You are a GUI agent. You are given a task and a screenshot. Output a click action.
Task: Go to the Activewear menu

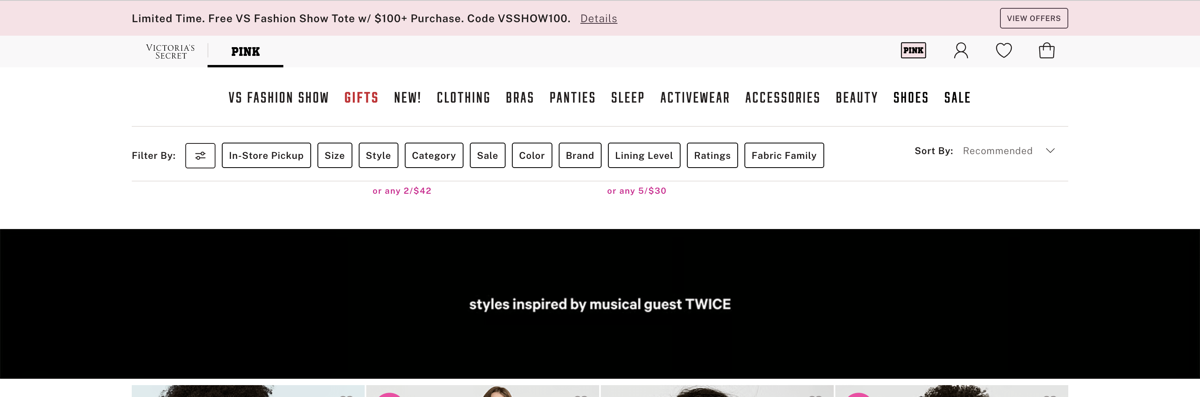[x=694, y=97]
